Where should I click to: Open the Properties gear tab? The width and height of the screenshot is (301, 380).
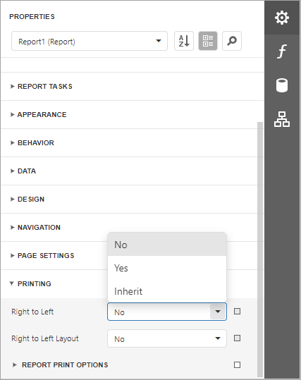point(282,18)
